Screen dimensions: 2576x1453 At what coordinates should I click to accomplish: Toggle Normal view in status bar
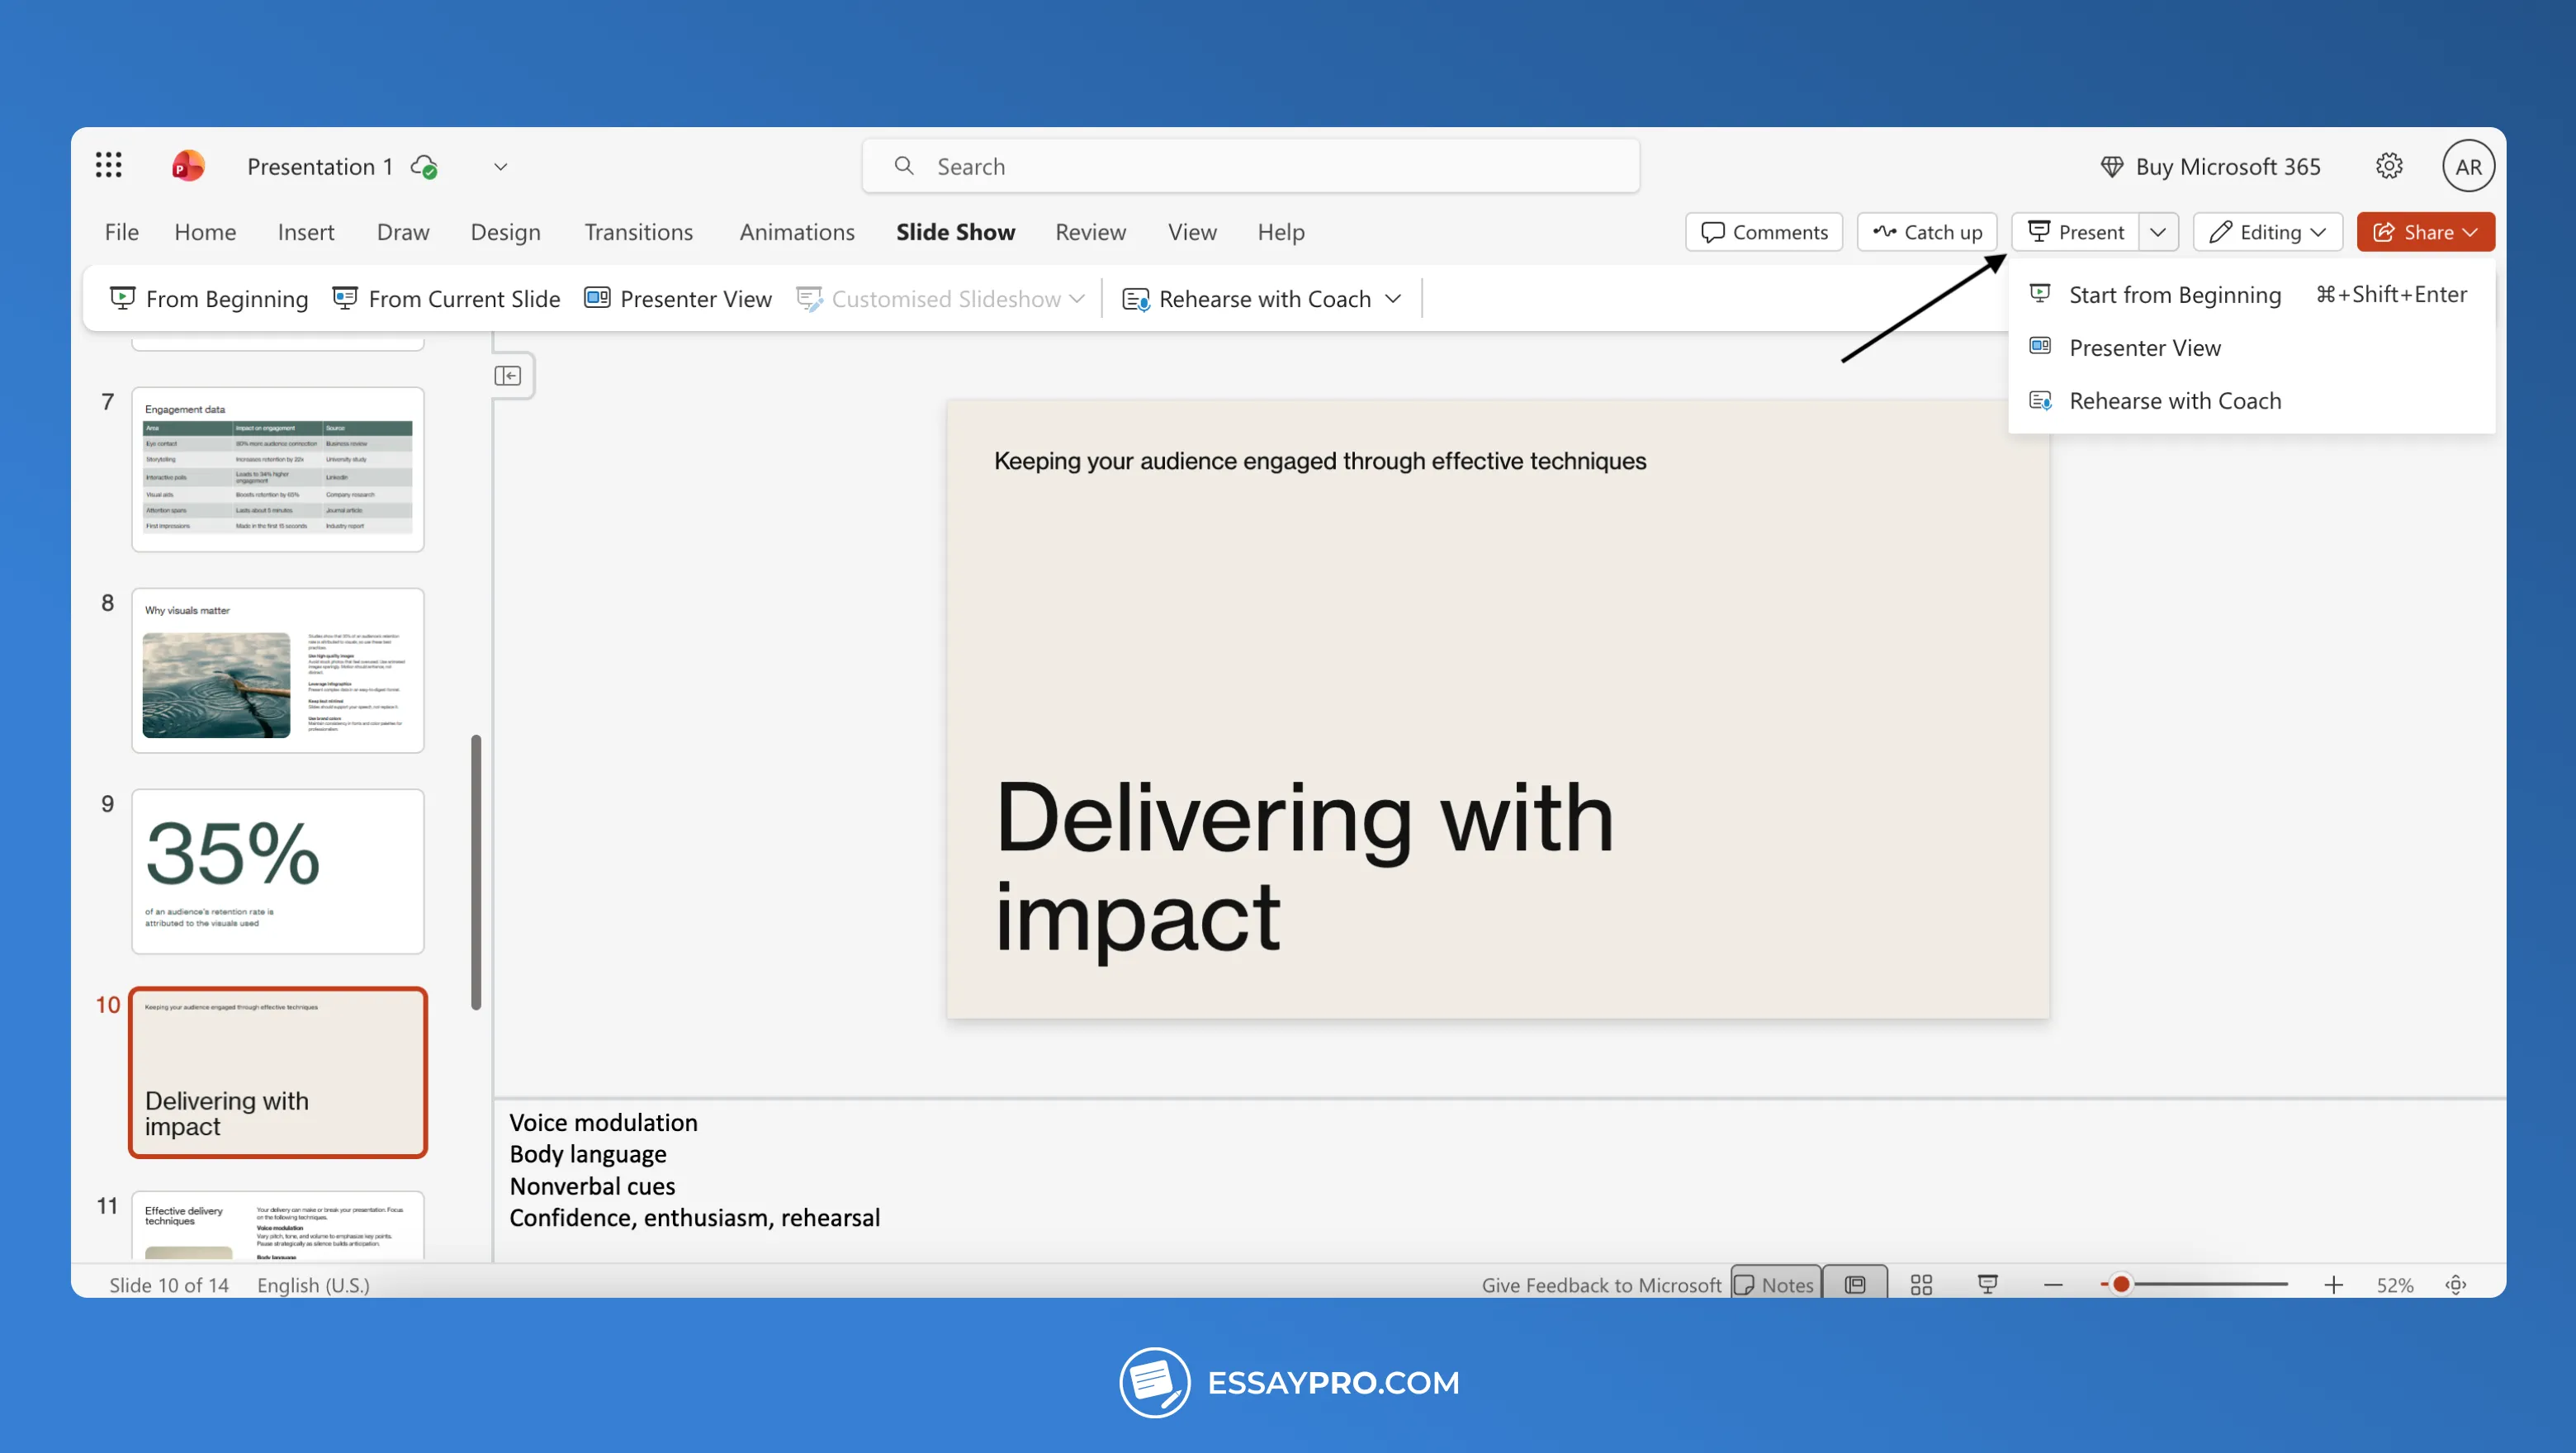[x=1855, y=1285]
